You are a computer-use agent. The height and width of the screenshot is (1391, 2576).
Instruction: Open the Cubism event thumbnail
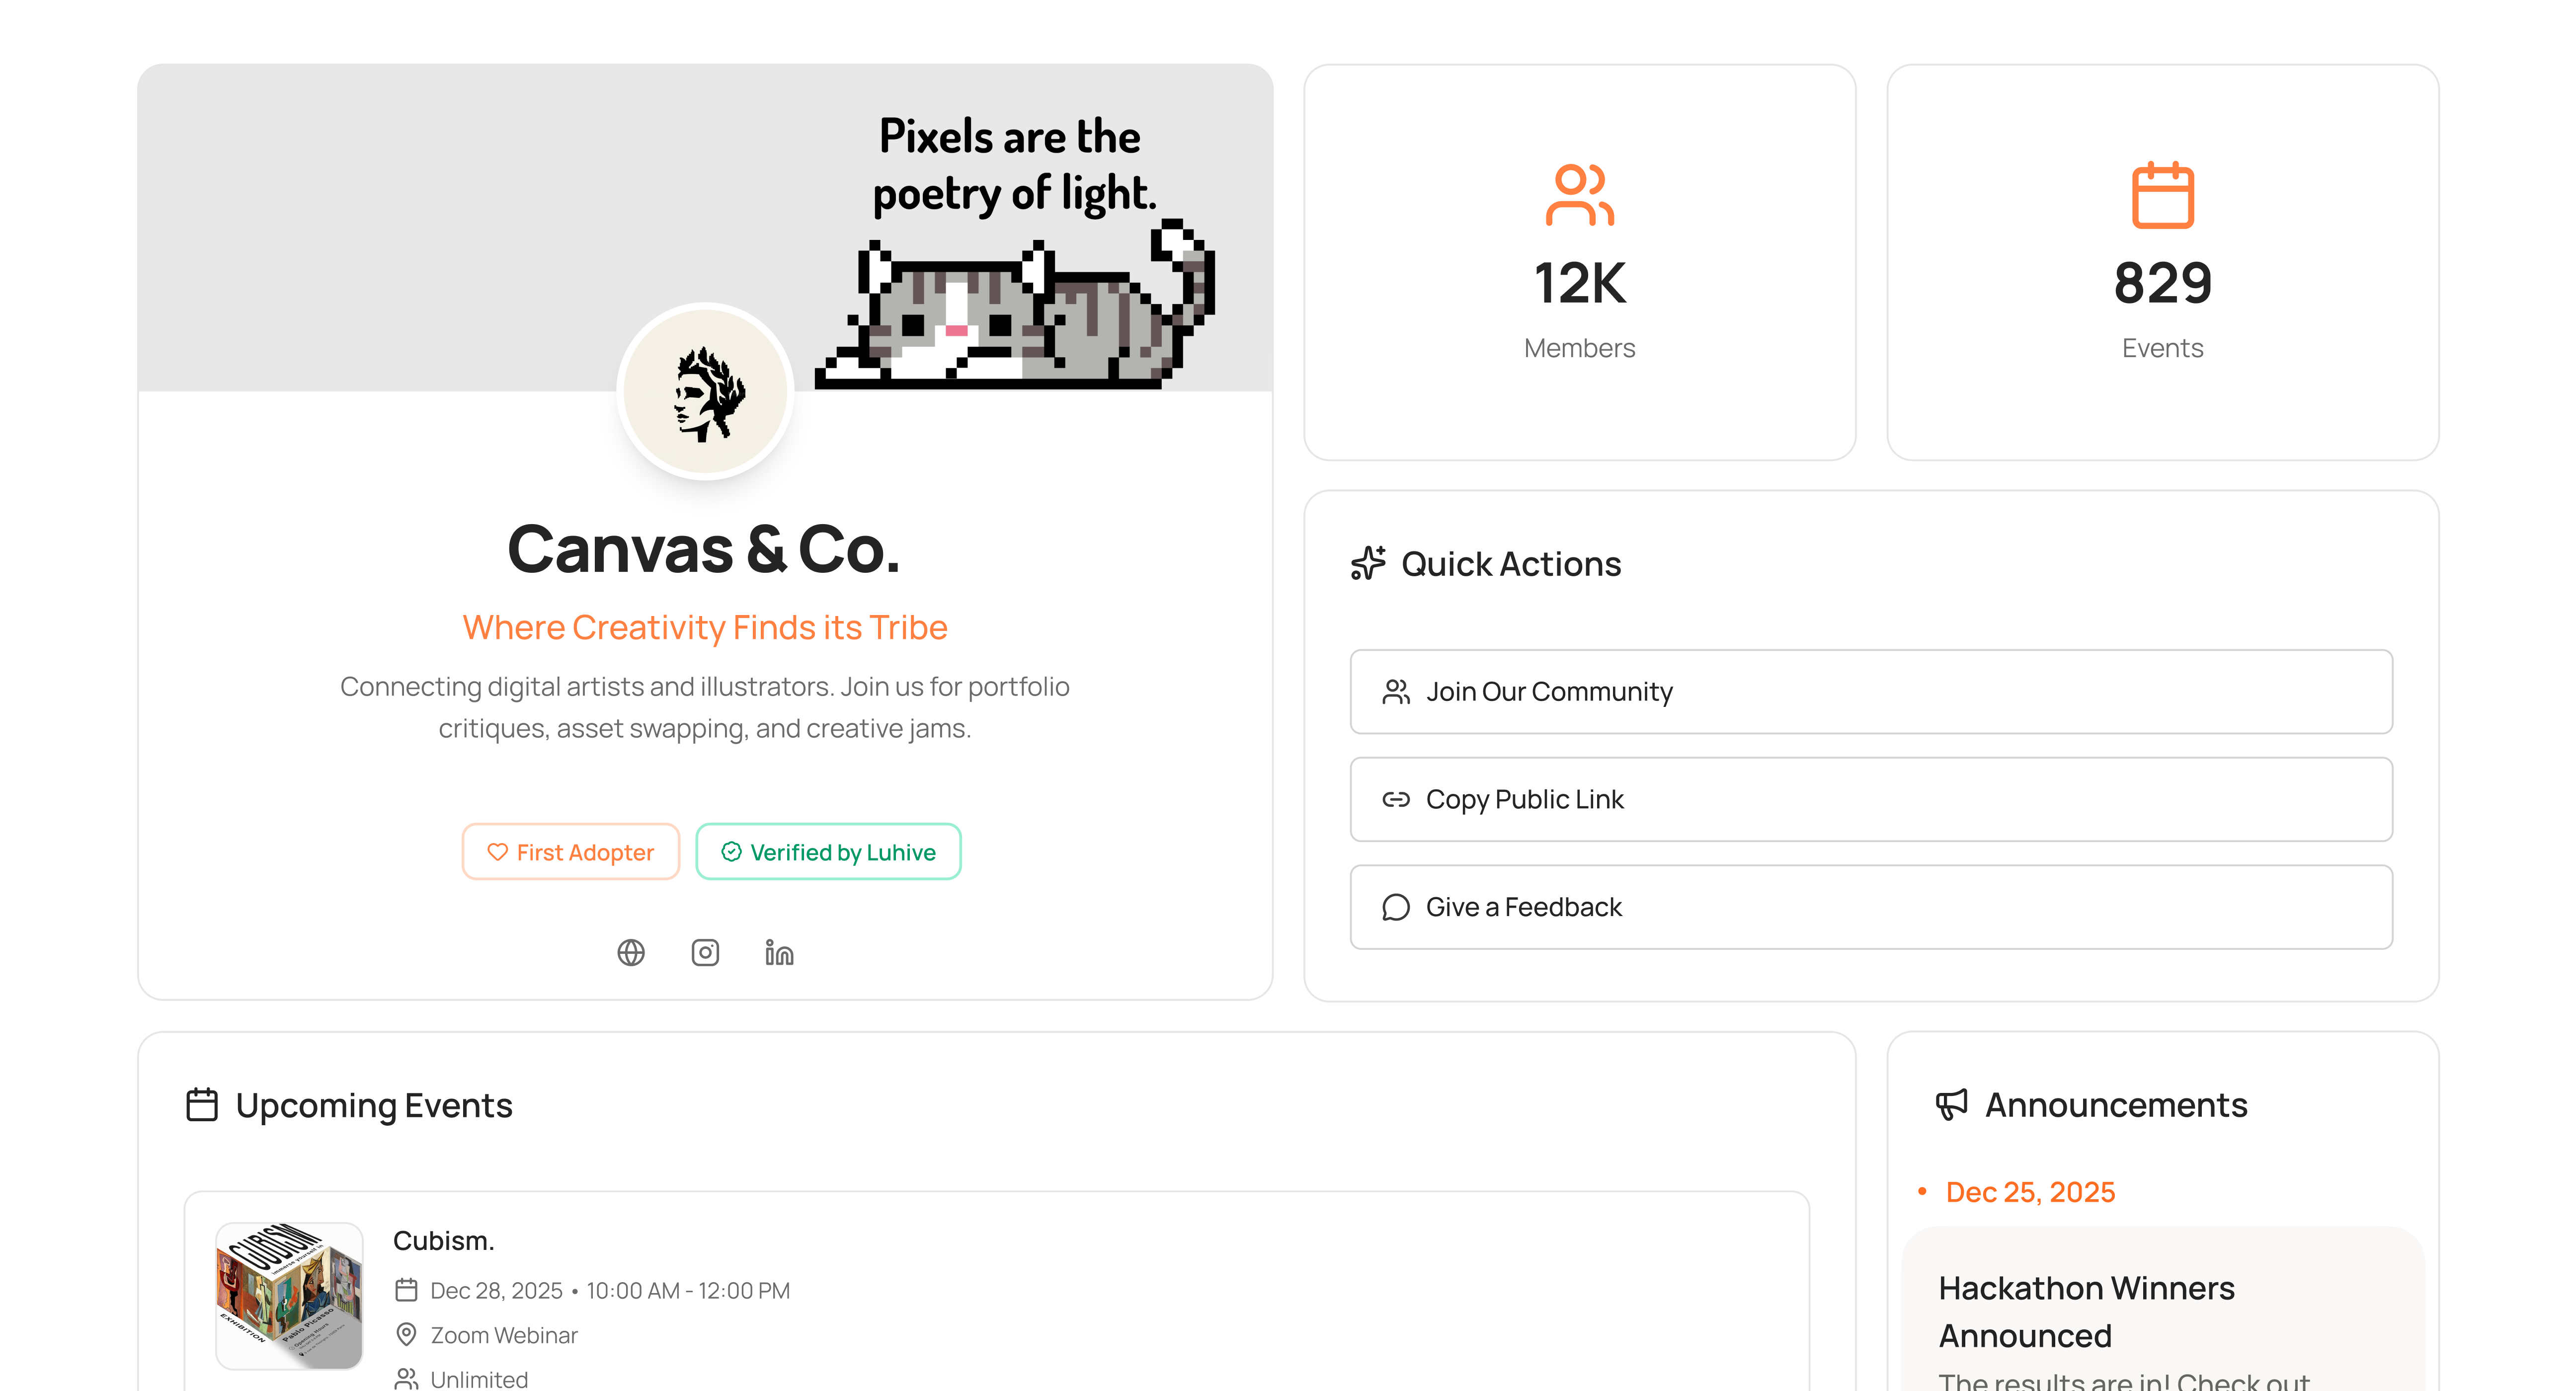click(x=289, y=1295)
